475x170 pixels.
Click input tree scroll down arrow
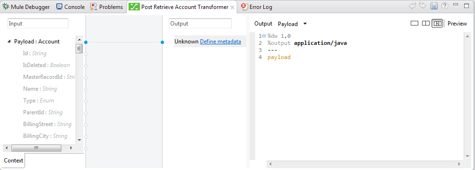(x=79, y=140)
